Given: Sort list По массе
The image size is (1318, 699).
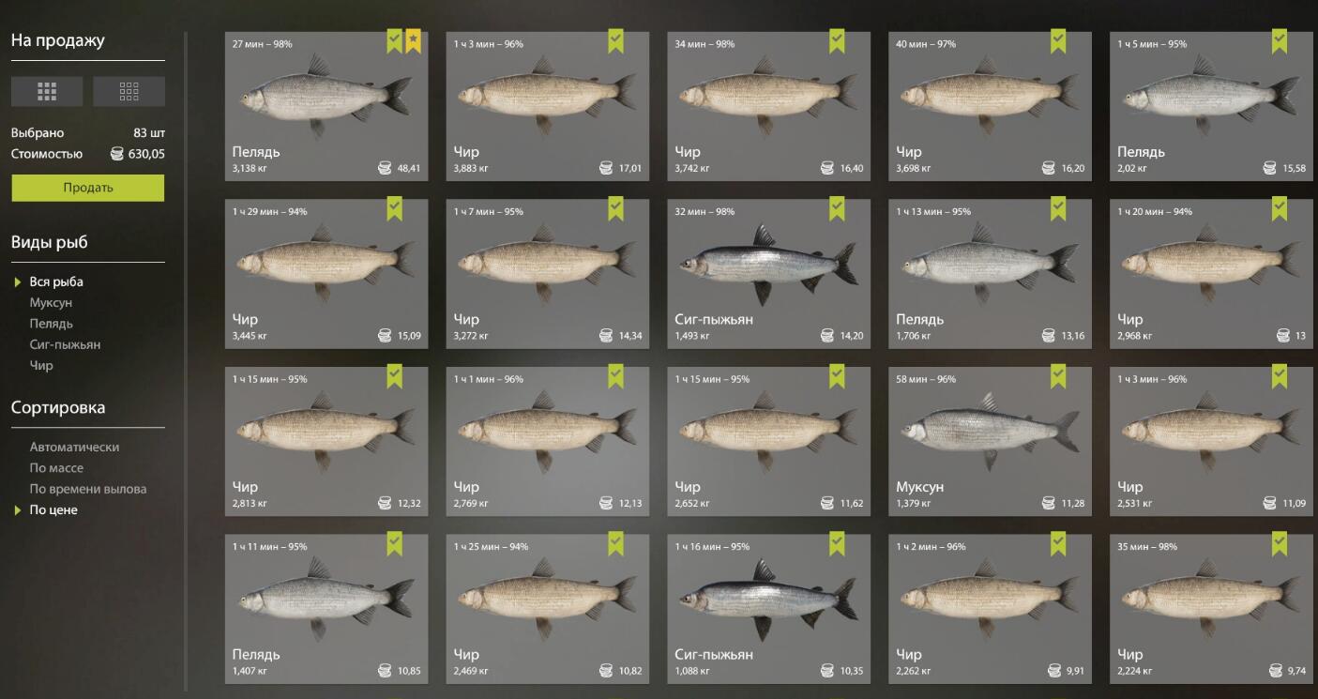Looking at the screenshot, I should 56,468.
